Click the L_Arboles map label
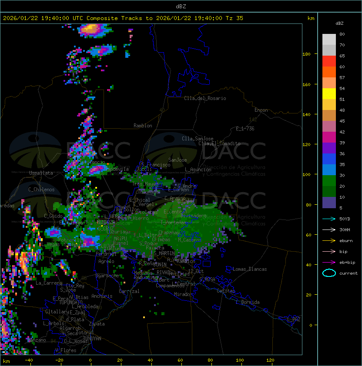The width and height of the screenshot is (362, 366). click(54, 323)
